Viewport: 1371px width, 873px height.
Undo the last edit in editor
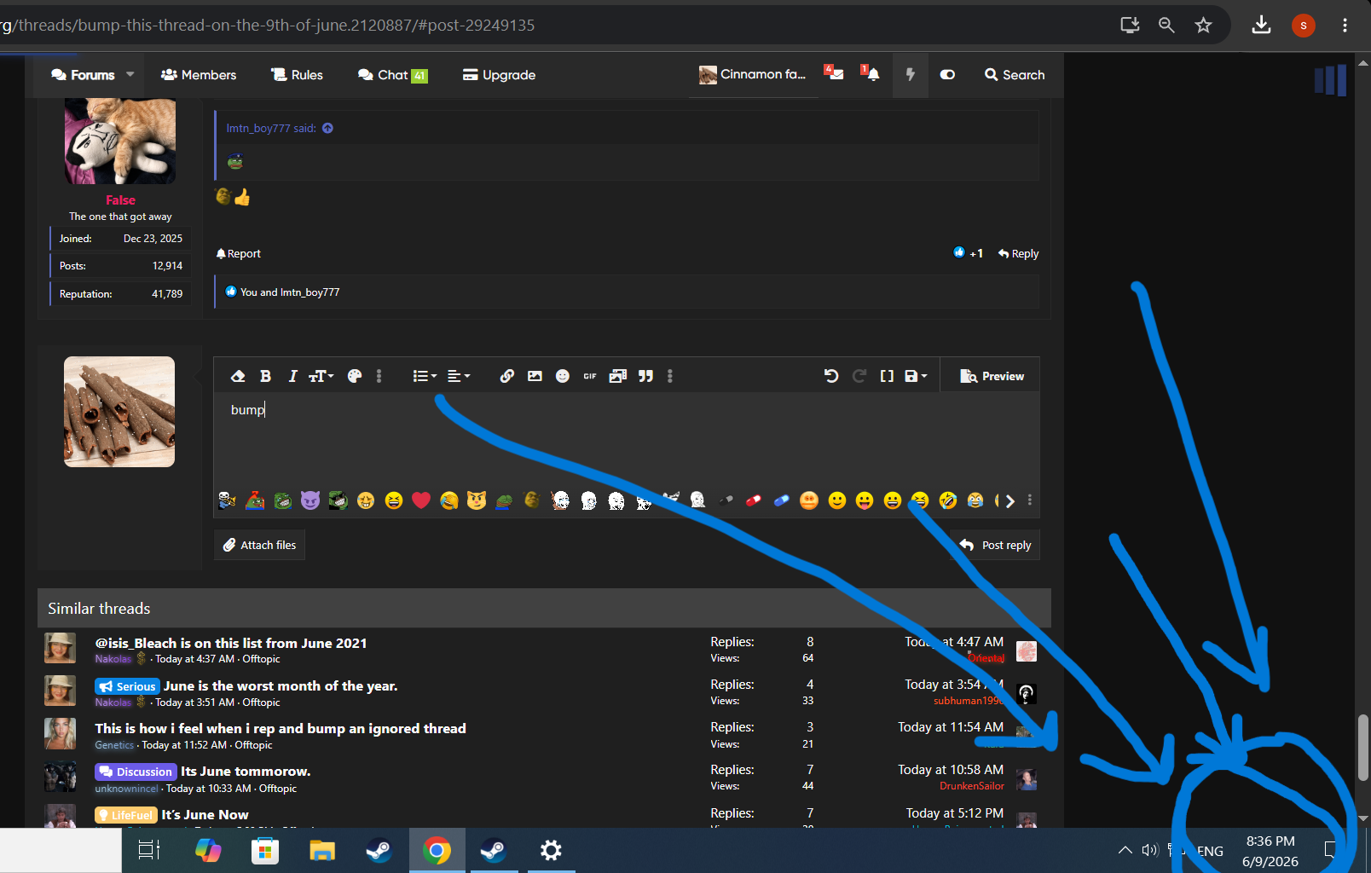click(831, 376)
